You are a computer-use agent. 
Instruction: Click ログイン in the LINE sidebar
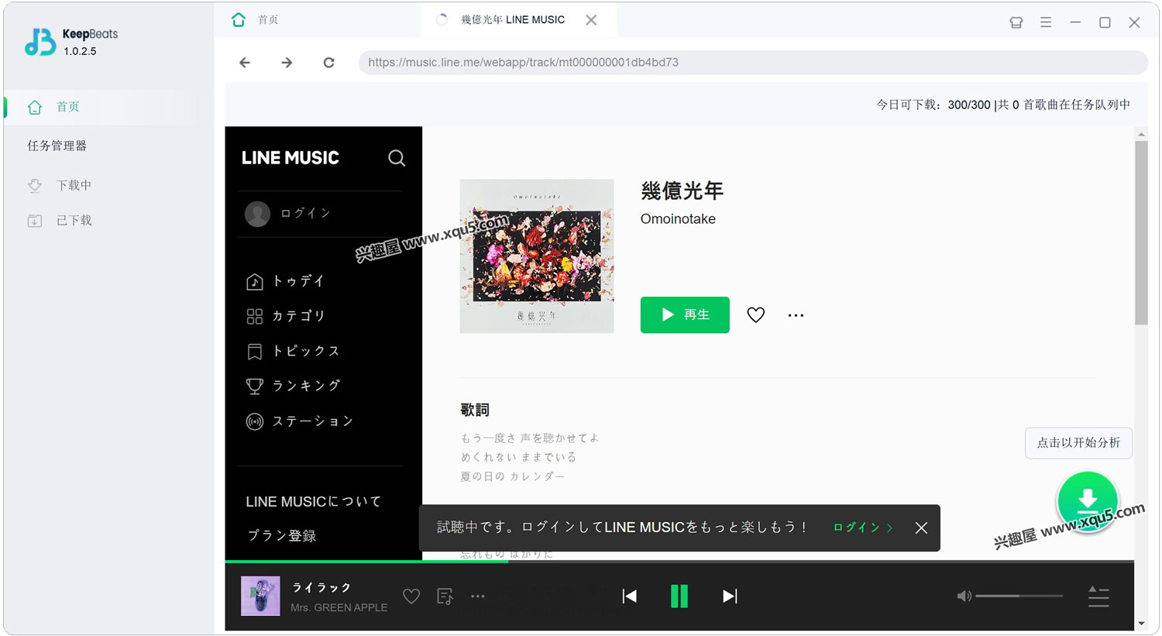point(288,213)
